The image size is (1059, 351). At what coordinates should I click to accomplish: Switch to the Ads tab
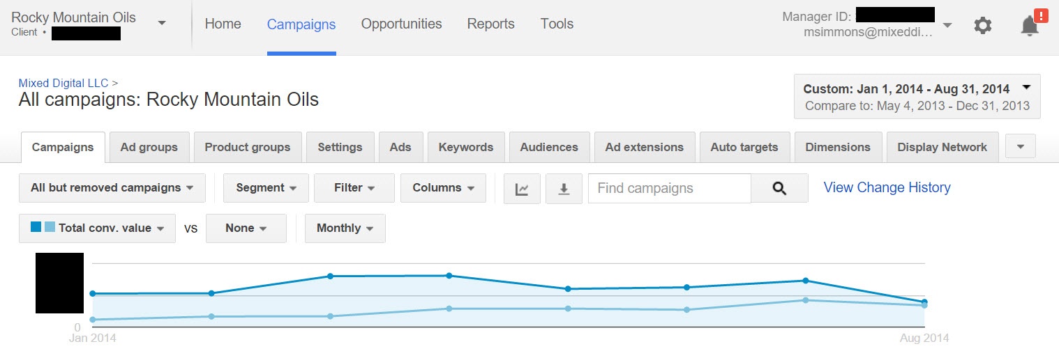[x=400, y=148]
